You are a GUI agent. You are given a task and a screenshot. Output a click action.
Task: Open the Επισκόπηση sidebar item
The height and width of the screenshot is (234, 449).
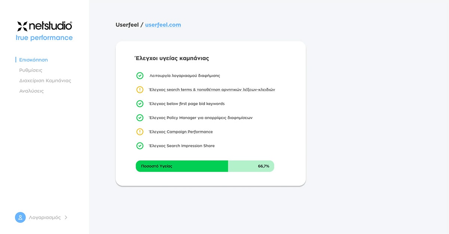click(x=33, y=60)
